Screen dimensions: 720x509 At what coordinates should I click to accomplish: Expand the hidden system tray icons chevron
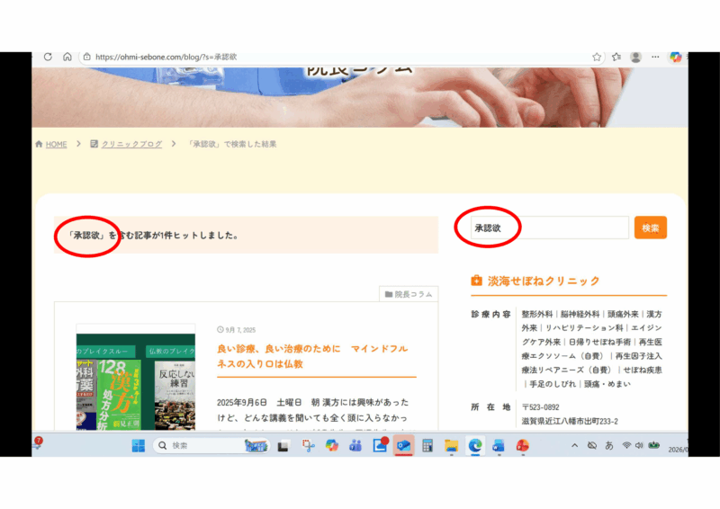point(574,446)
